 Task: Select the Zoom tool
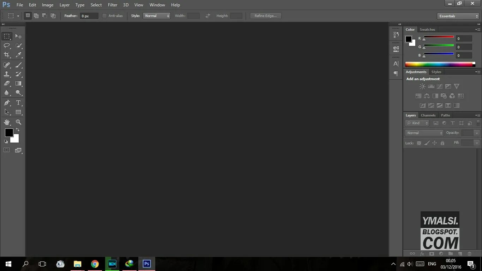point(18,122)
